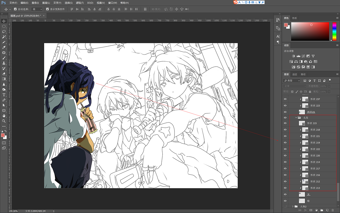Select the Clone Stamp tool

tap(4, 63)
